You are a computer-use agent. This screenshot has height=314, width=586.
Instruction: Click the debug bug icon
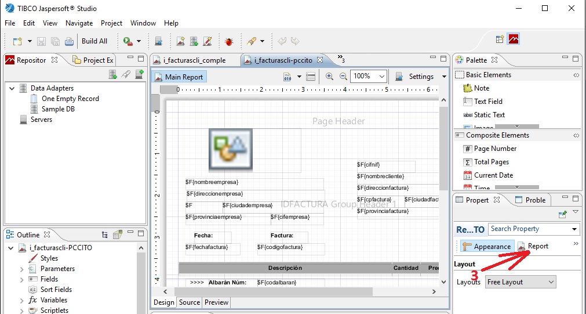coord(229,41)
